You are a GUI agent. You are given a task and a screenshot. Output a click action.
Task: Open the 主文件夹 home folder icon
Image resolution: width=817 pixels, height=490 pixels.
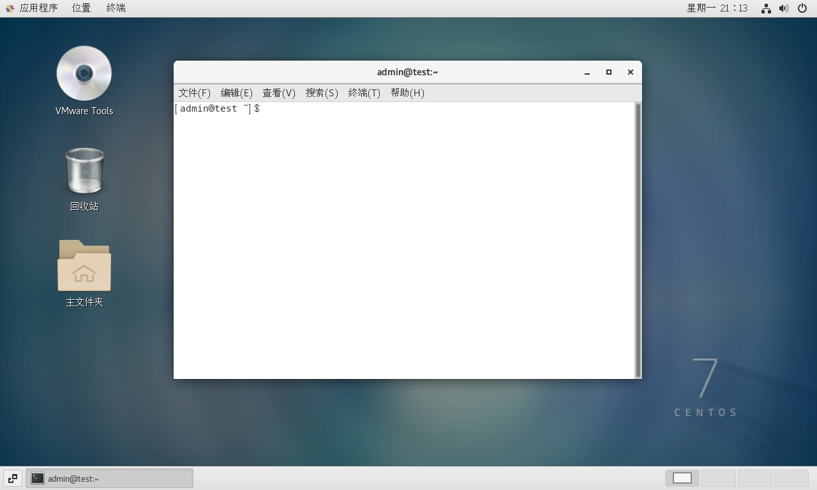(84, 266)
